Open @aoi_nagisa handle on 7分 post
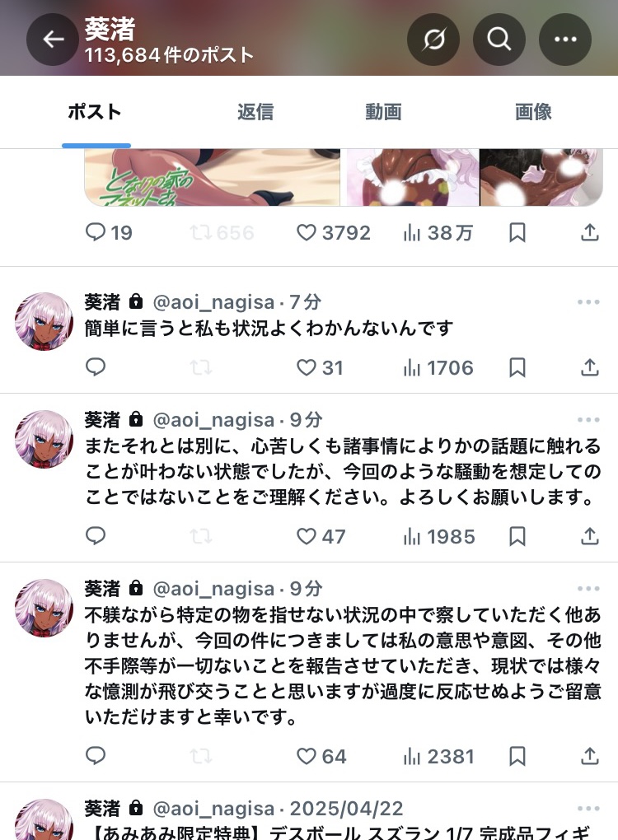This screenshot has height=840, width=618. 214,302
